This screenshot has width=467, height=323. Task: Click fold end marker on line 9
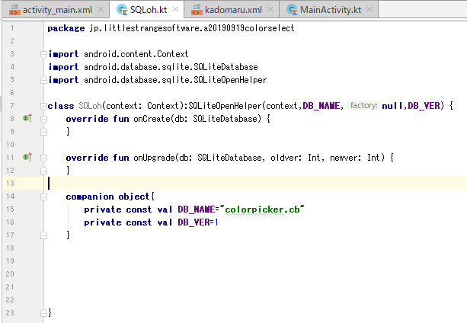(43, 132)
